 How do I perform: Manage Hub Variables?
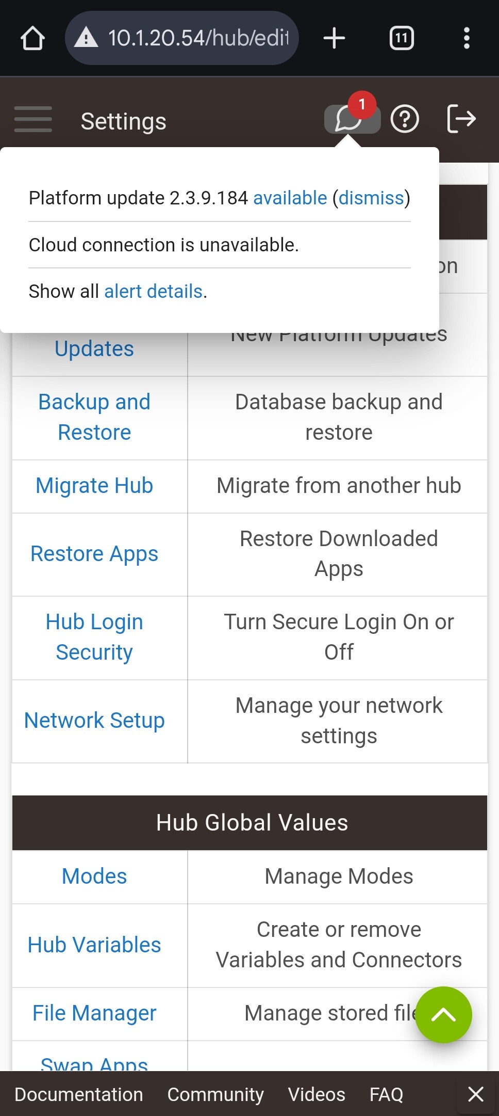tap(94, 945)
